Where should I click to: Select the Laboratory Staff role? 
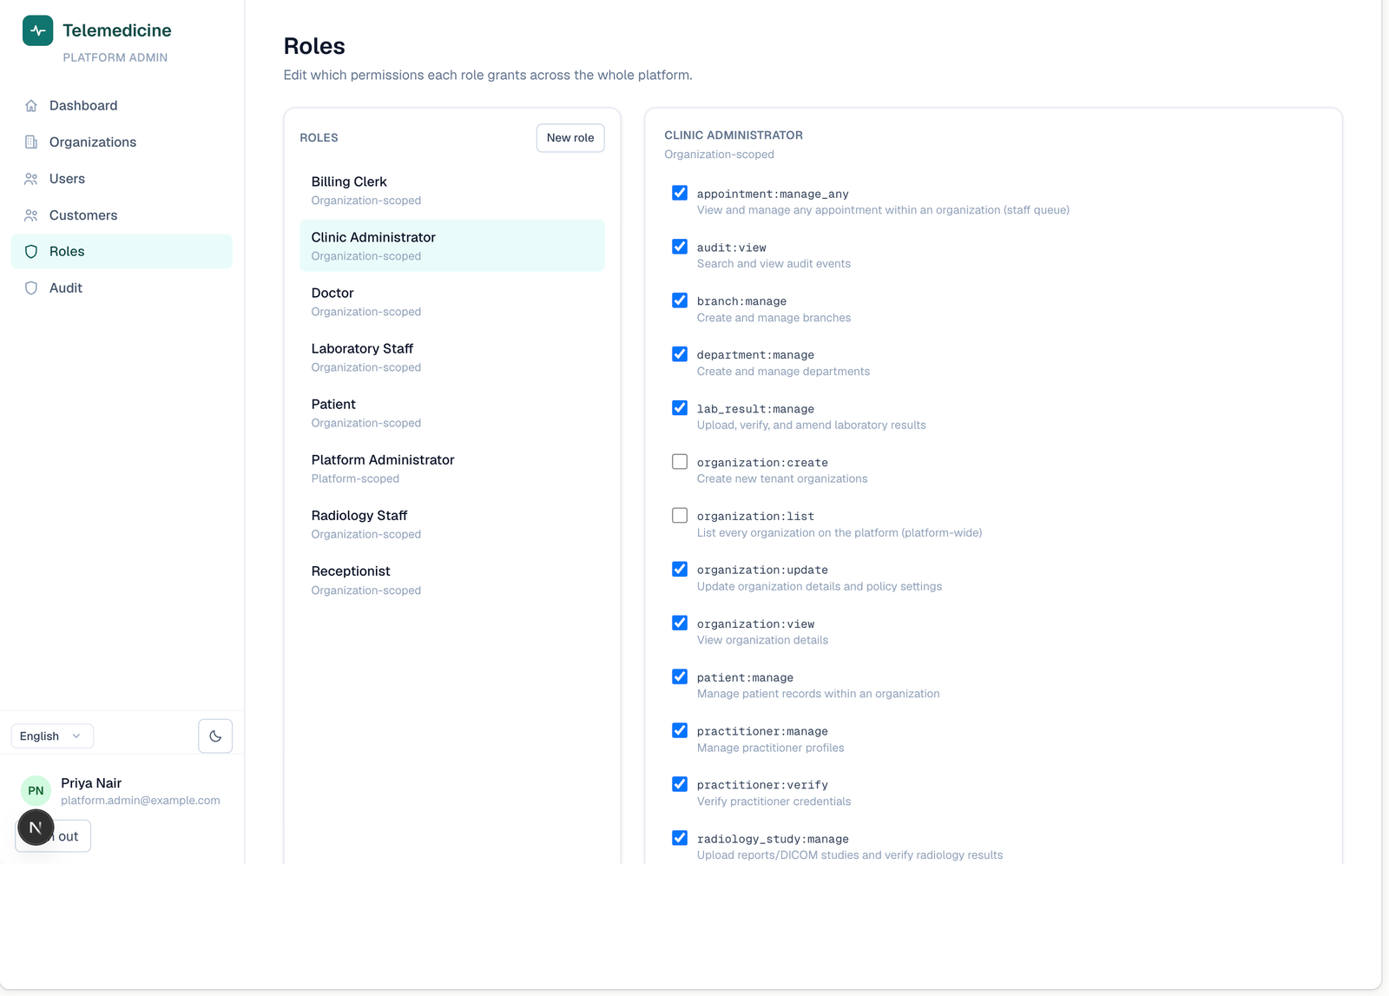[452, 357]
